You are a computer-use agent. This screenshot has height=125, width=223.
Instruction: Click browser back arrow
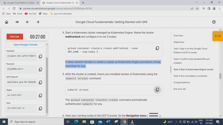click(x=4, y=8)
